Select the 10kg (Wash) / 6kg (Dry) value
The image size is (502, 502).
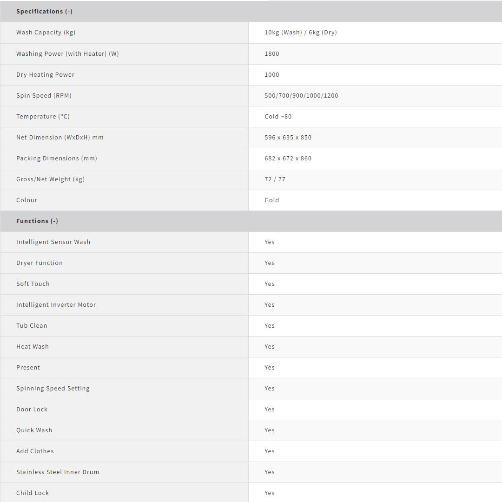point(300,33)
